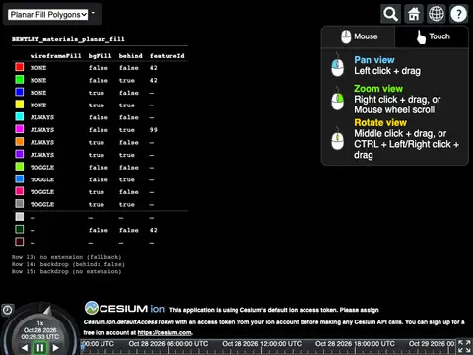The height and width of the screenshot is (355, 473).
Task: Click the lime swatch in first TOGGLE row
Action: click(20, 167)
